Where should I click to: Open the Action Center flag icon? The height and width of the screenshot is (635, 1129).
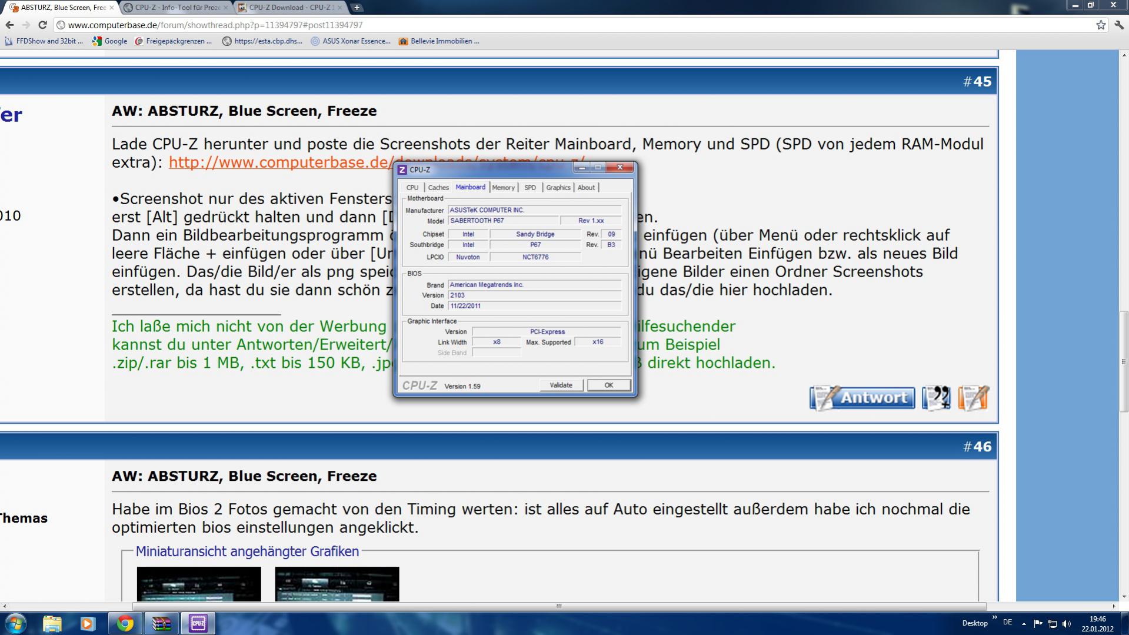point(1038,623)
